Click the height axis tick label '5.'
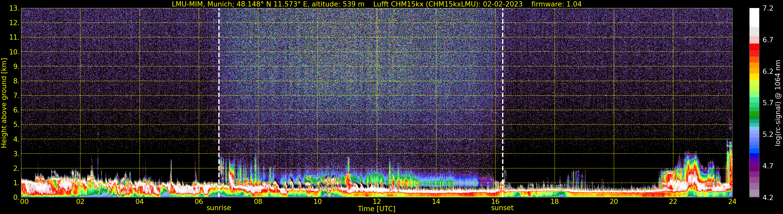This screenshot has height=214, width=783. click(16, 125)
